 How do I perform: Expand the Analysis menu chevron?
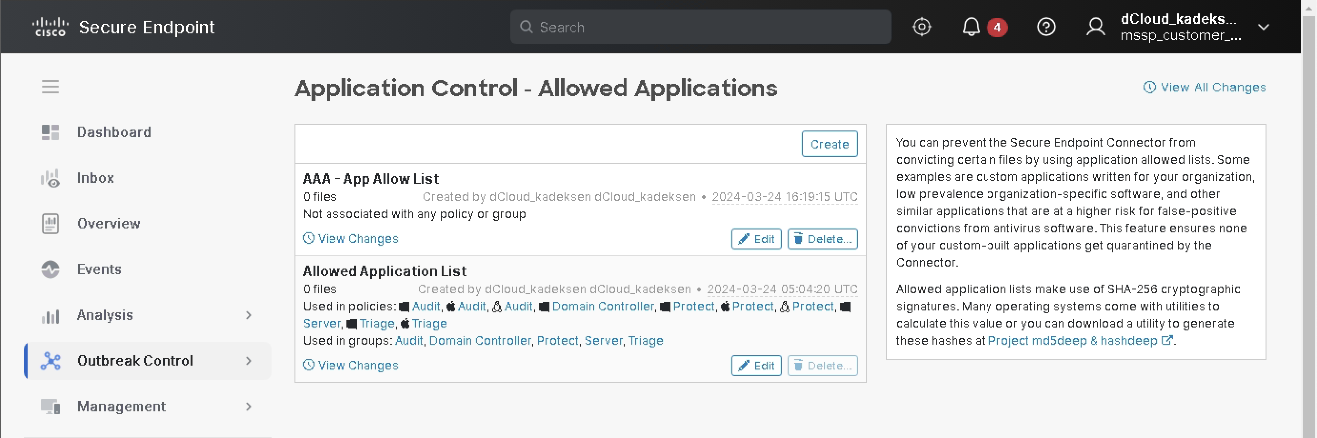pos(248,315)
